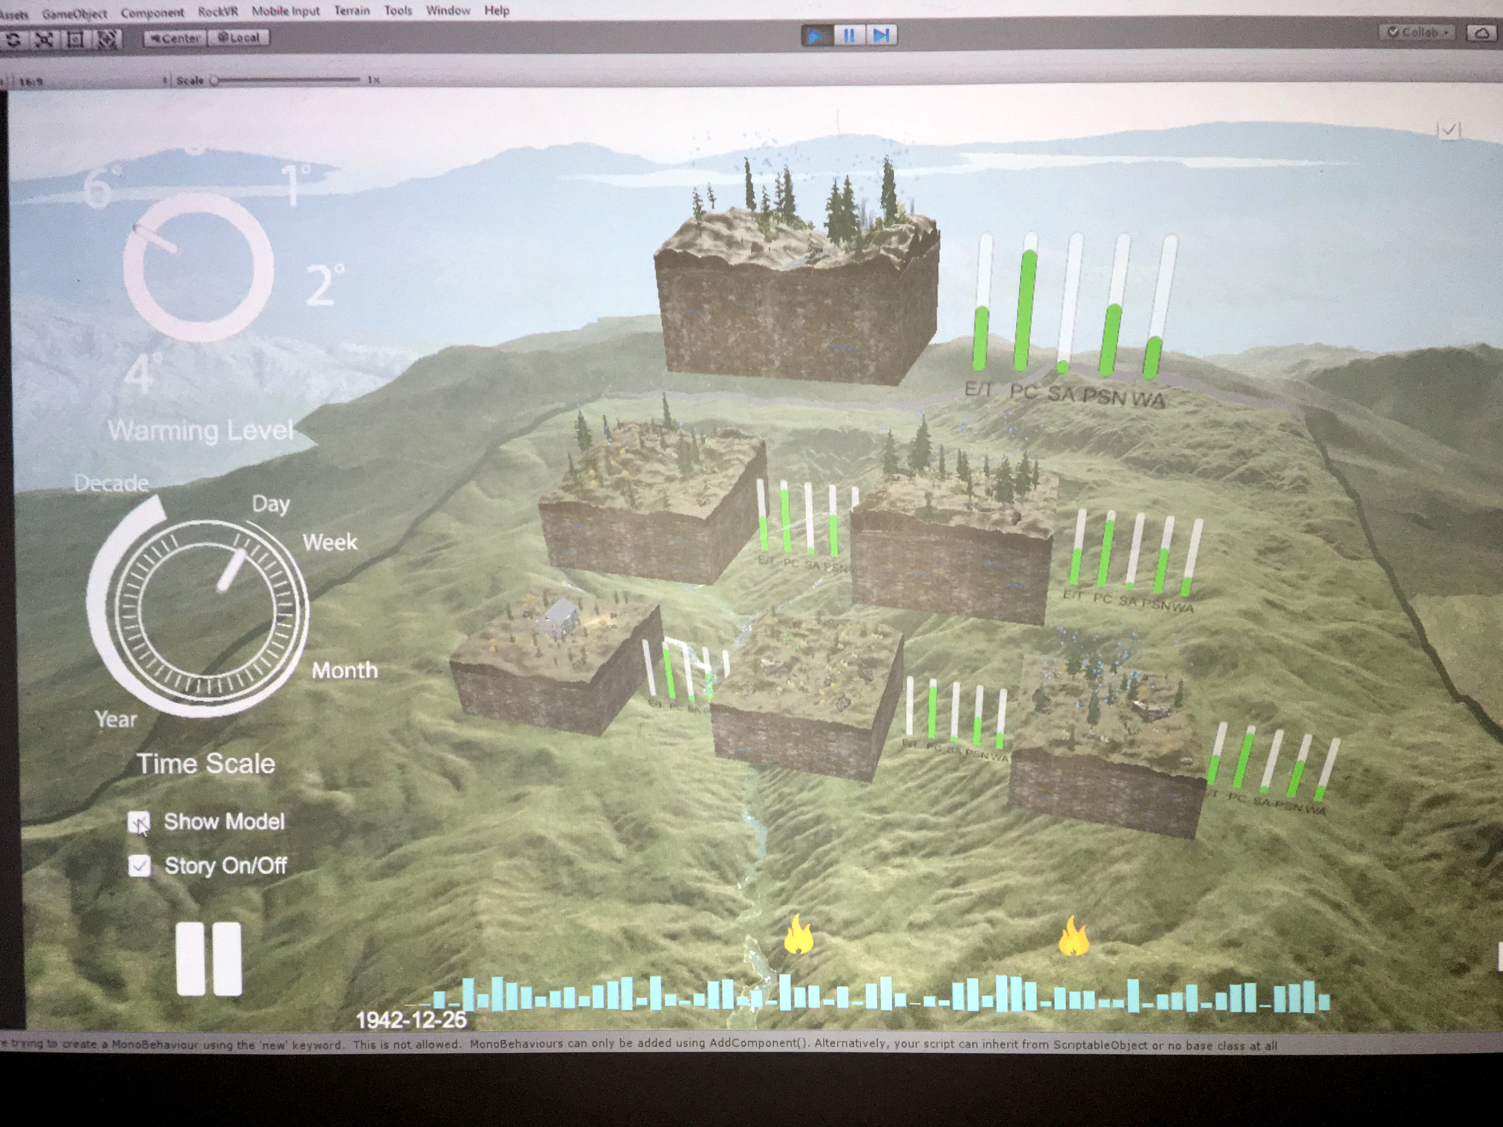Viewport: 1503px width, 1127px height.
Task: Toggle the Center pivot mode button
Action: (x=174, y=38)
